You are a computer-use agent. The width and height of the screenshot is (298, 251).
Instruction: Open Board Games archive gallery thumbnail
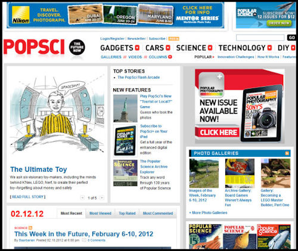click(x=240, y=173)
